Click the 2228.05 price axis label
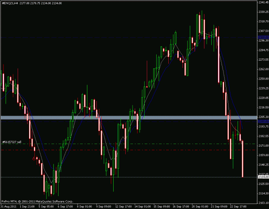Viewport: 269px width, 209px height. click(x=263, y=98)
